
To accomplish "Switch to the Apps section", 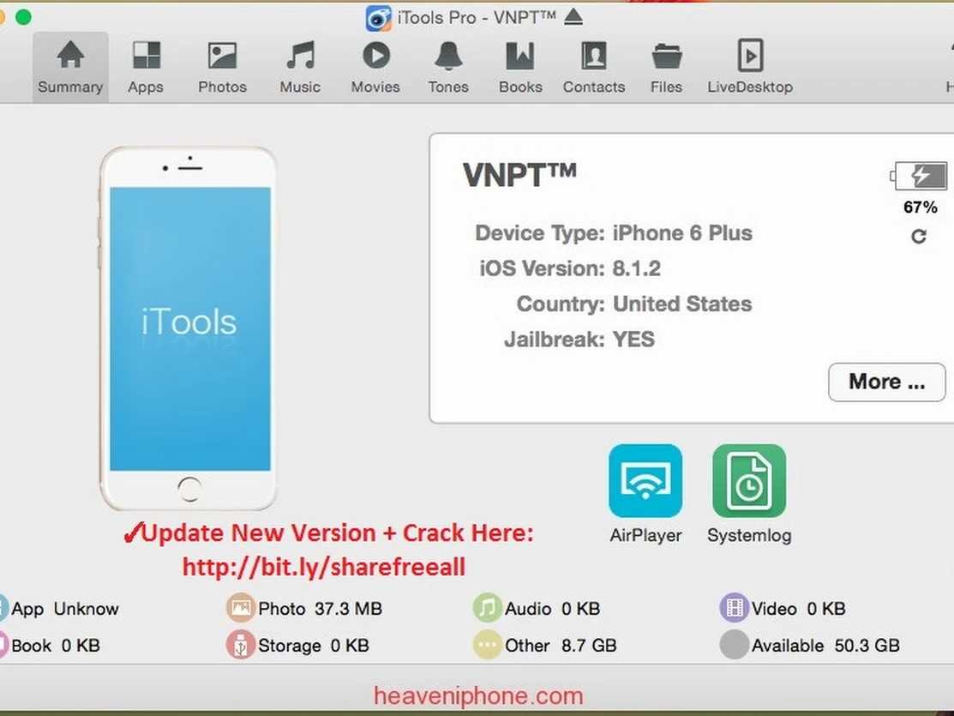I will click(146, 67).
